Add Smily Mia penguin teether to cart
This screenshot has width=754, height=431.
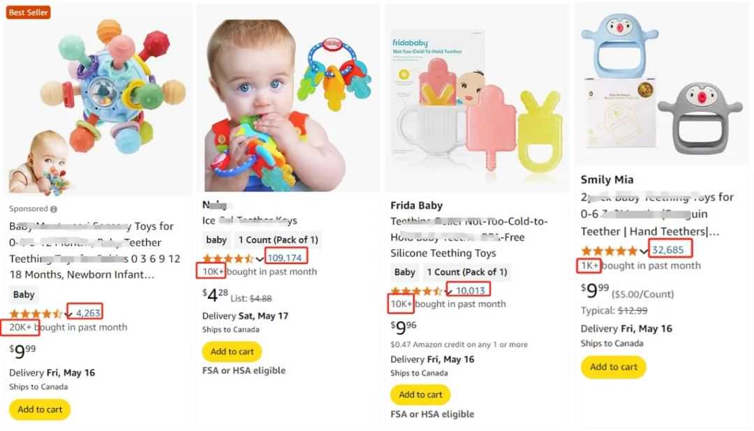tap(614, 367)
